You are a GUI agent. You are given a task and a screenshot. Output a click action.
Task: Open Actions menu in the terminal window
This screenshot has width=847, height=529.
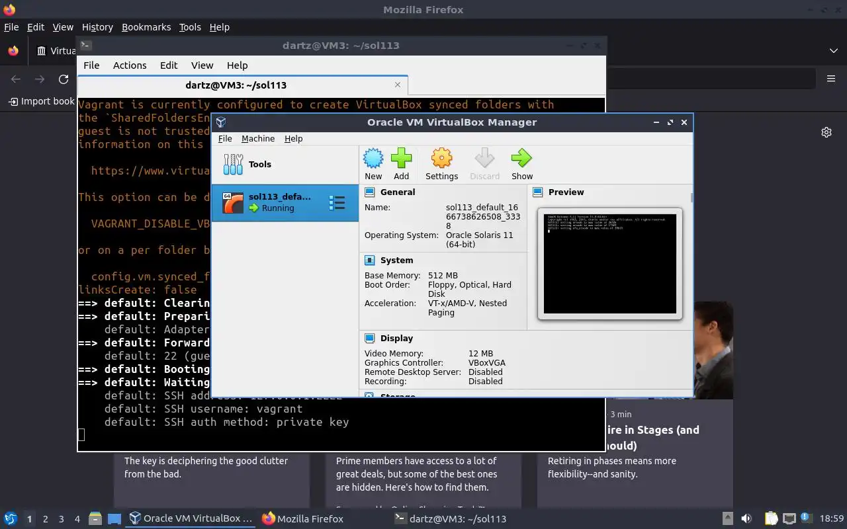[x=130, y=65]
